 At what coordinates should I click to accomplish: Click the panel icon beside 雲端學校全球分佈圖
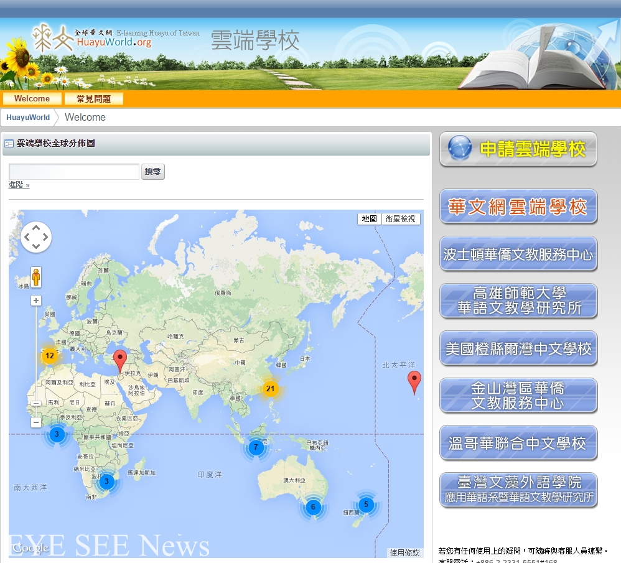pyautogui.click(x=9, y=144)
